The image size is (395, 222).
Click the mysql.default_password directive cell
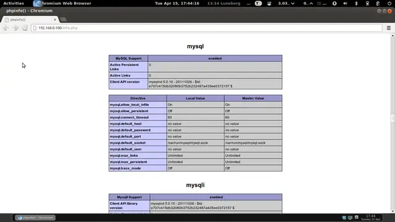tap(138, 130)
